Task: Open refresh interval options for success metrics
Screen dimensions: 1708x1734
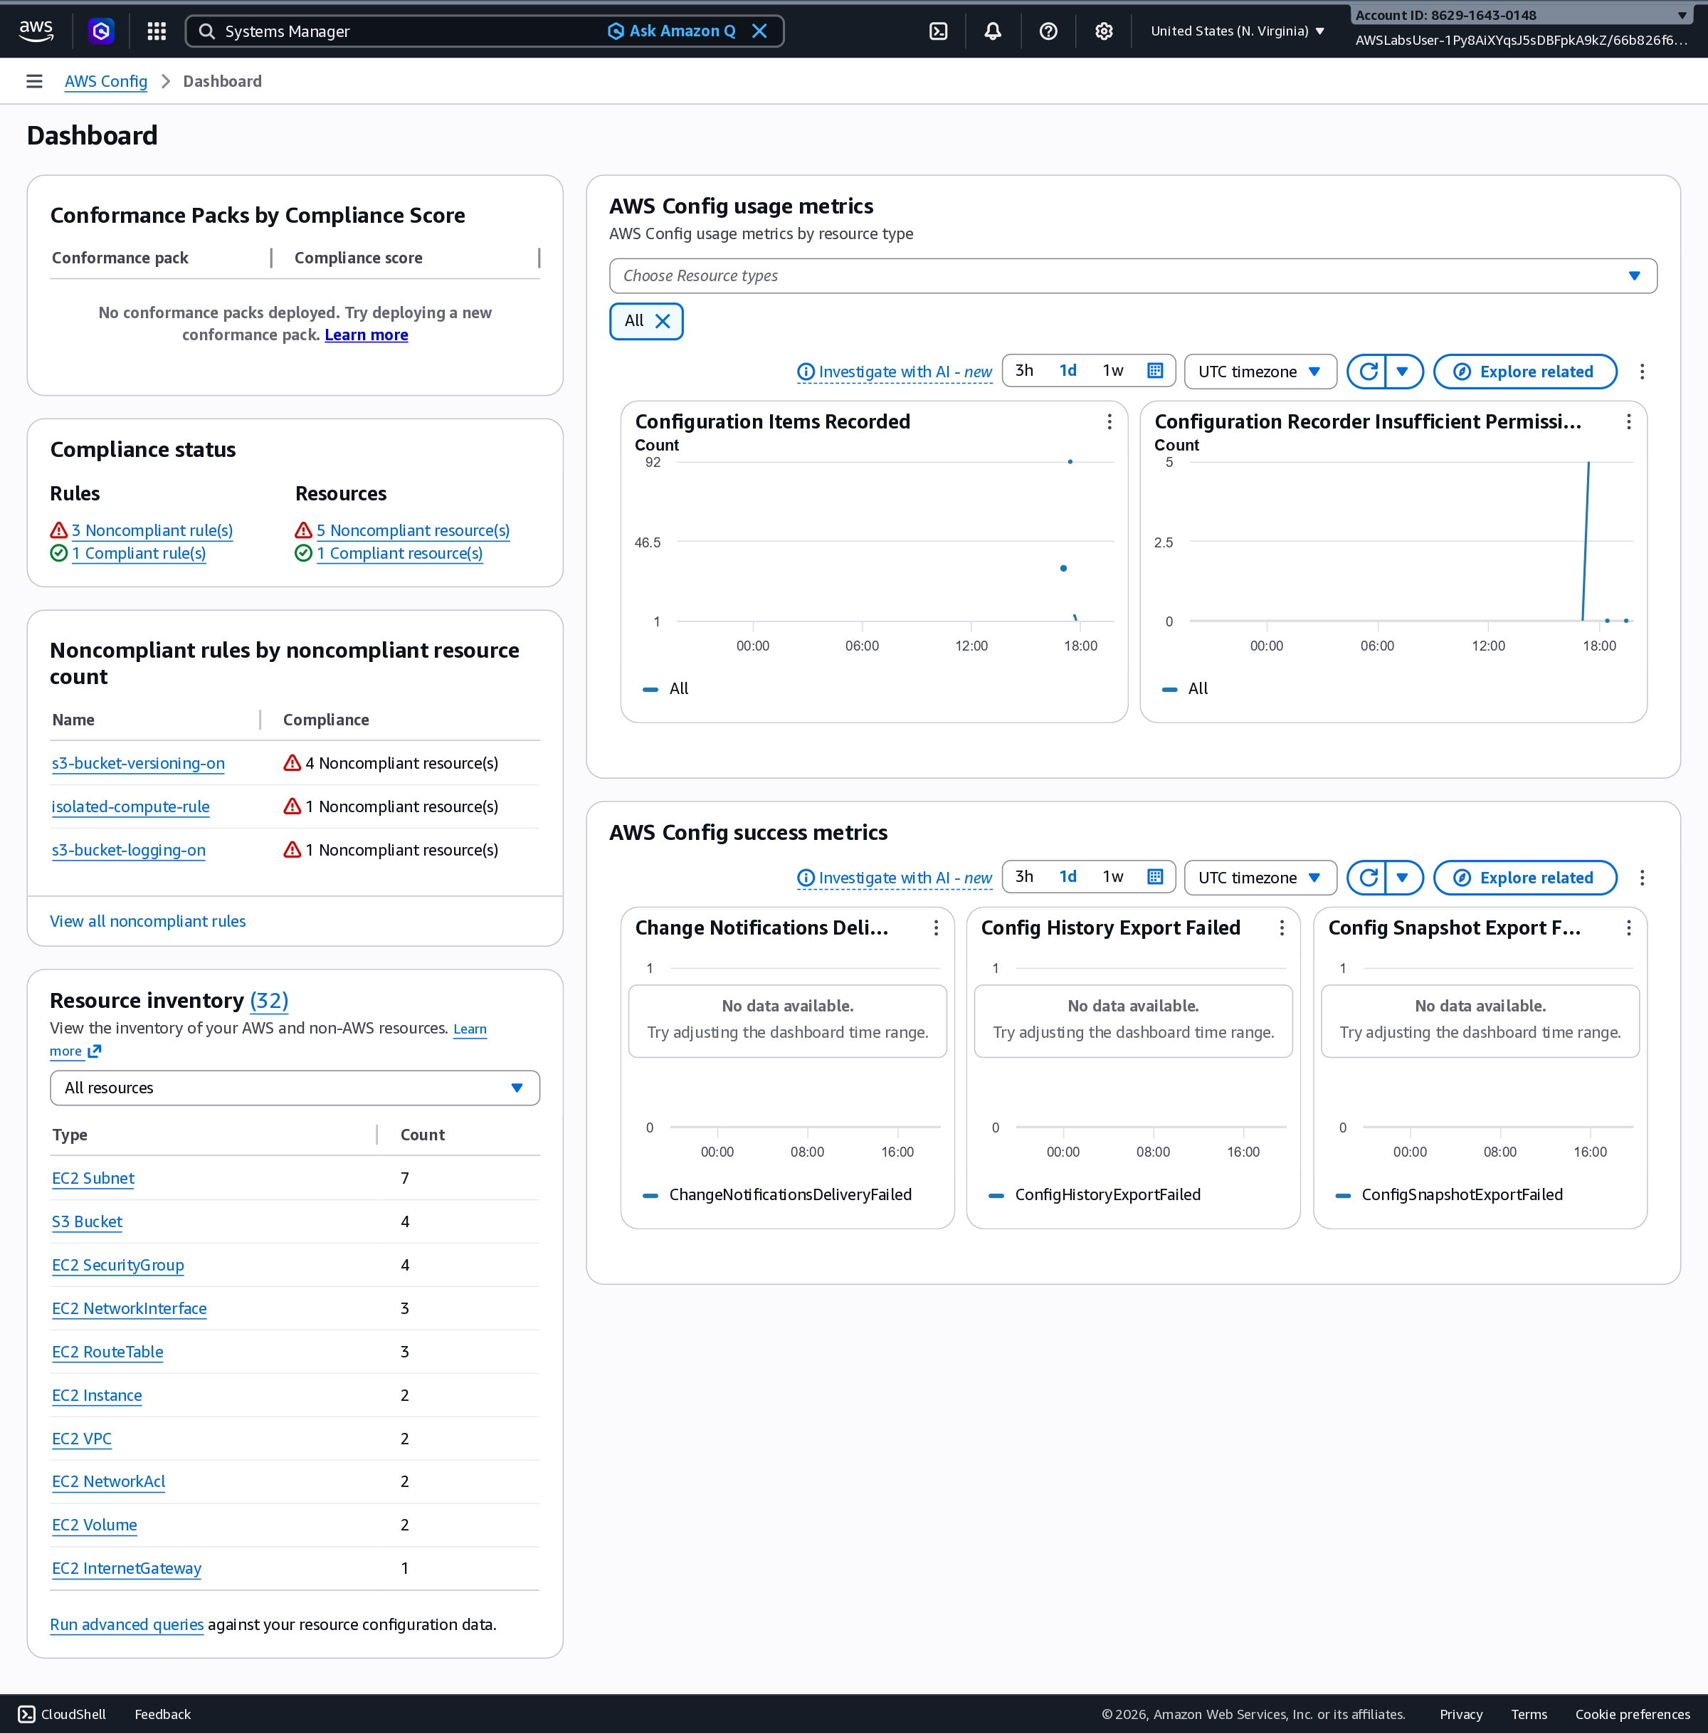Action: click(1404, 877)
